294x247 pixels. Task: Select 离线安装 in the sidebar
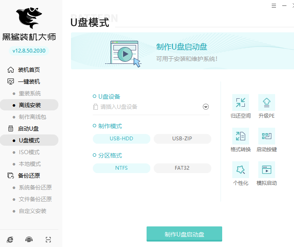pyautogui.click(x=29, y=105)
